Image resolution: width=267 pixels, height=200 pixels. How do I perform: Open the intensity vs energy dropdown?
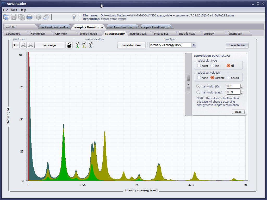(x=193, y=45)
